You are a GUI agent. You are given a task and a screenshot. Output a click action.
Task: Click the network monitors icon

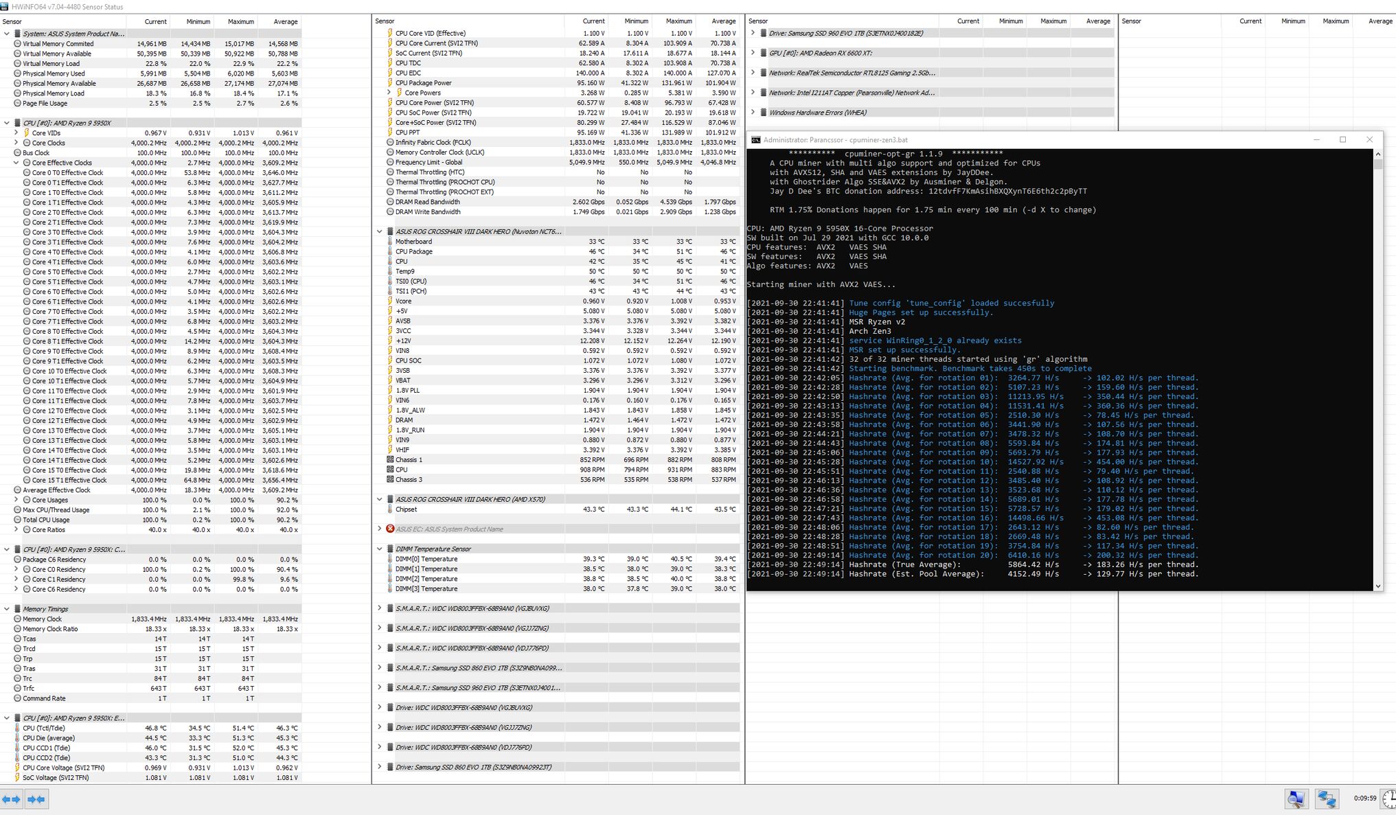tap(1327, 799)
